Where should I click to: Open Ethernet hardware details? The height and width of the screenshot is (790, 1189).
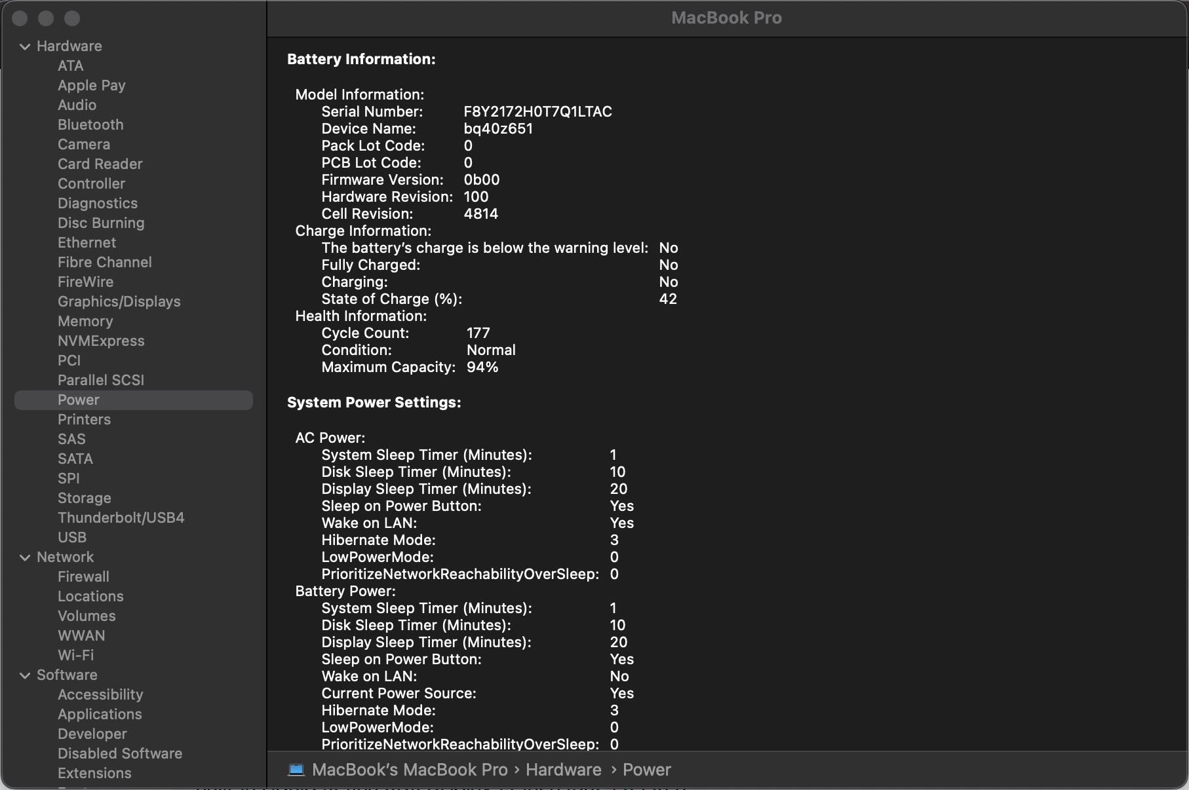87,243
